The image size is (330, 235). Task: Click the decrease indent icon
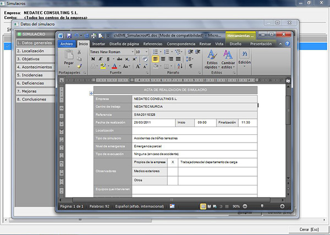coord(190,52)
